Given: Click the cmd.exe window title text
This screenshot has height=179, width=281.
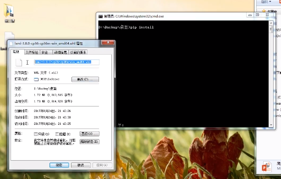Looking at the screenshot, I should 134,17.
